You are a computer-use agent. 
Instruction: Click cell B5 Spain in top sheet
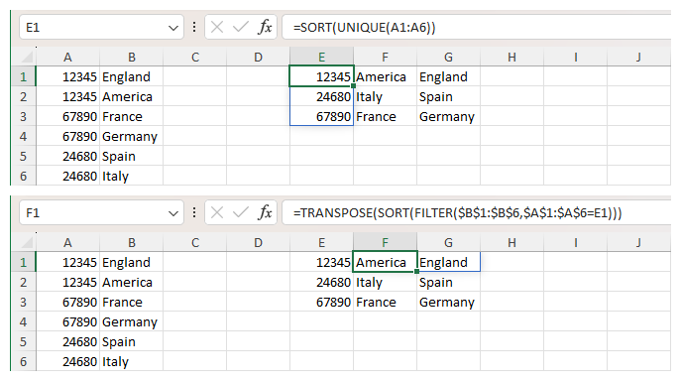click(x=132, y=156)
